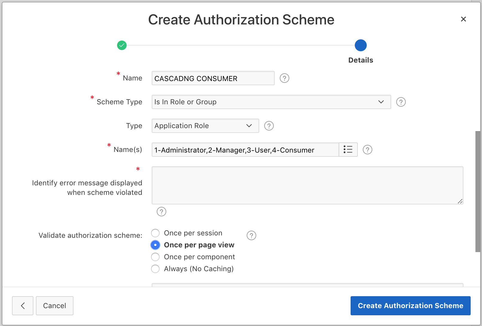Click the help icon next to Name field

pyautogui.click(x=284, y=78)
